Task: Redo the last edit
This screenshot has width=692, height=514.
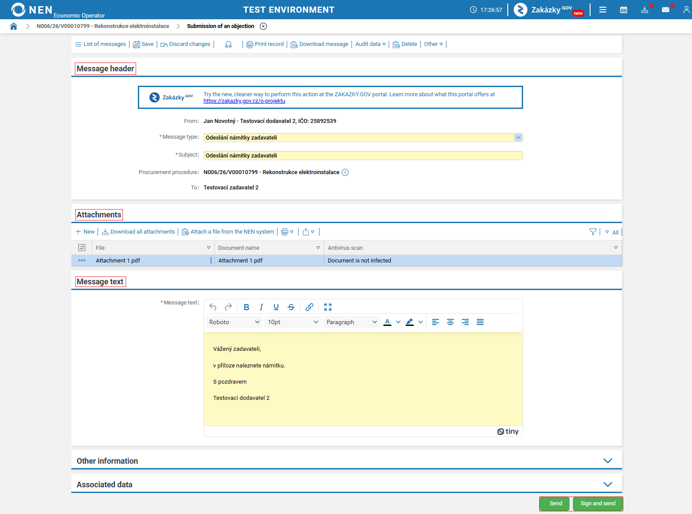Action: [228, 307]
